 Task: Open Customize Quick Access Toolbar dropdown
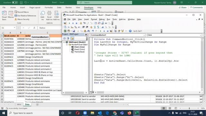(37, 3)
